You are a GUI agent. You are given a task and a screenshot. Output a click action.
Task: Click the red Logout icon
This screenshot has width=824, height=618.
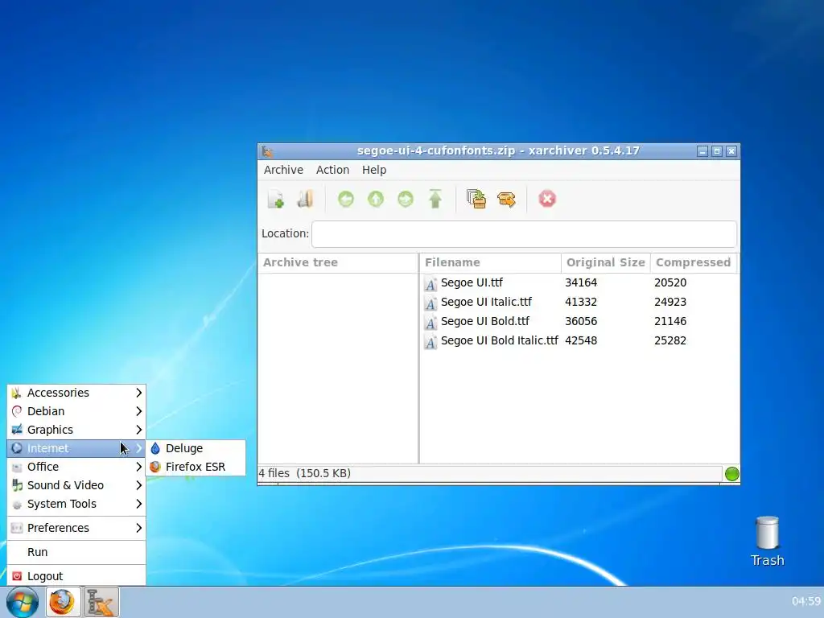coord(17,576)
